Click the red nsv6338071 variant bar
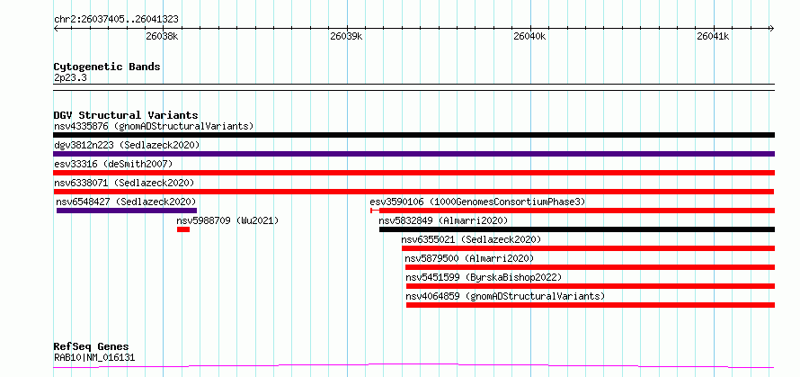800x377 pixels. 413,192
